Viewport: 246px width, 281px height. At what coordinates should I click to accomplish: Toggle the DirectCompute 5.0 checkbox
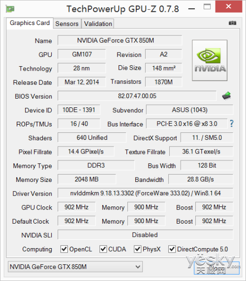pos(172,249)
